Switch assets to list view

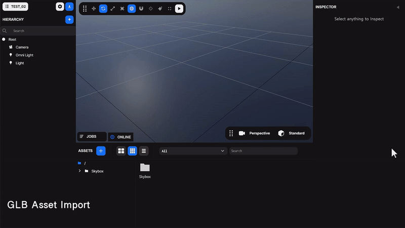(144, 151)
